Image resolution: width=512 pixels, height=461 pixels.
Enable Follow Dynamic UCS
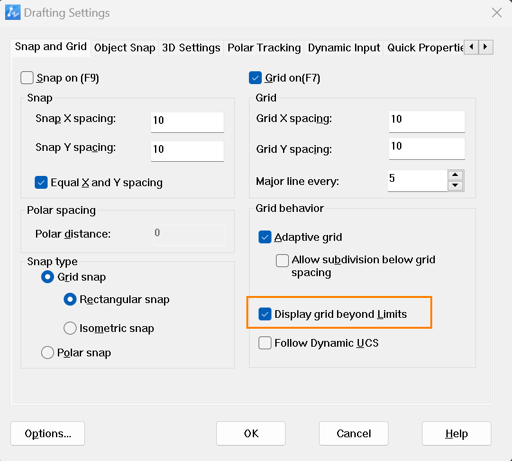tap(265, 343)
